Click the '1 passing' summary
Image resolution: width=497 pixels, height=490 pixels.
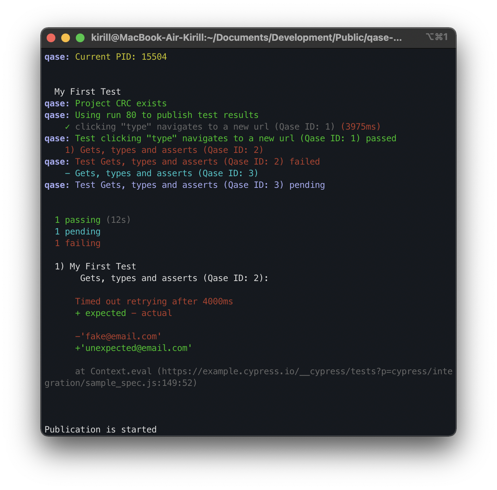[78, 220]
